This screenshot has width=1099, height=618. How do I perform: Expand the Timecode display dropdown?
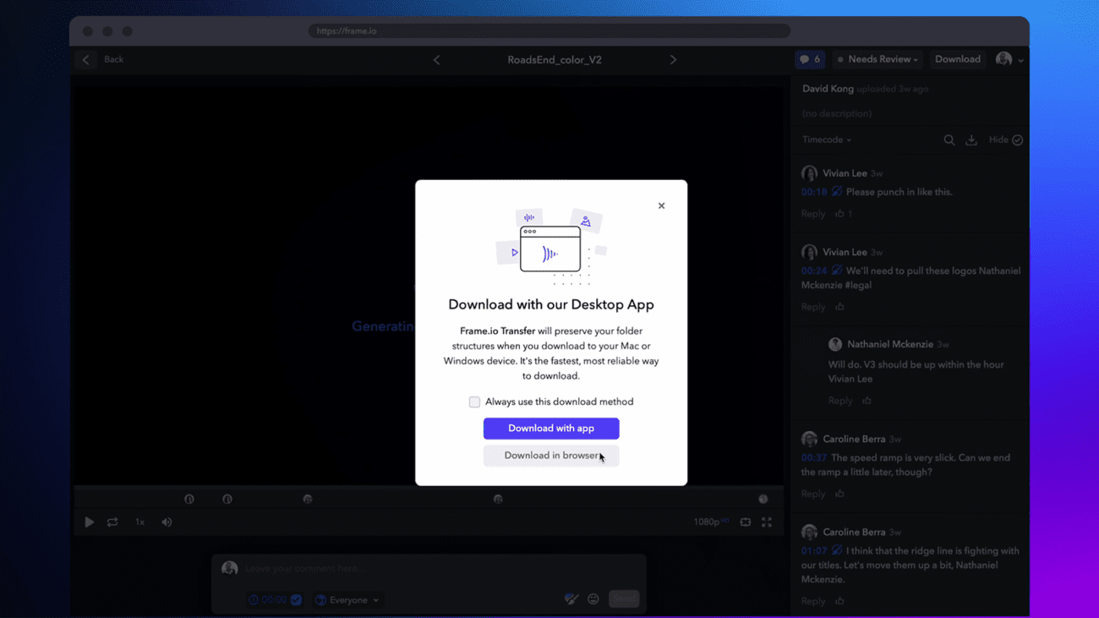[x=825, y=139]
